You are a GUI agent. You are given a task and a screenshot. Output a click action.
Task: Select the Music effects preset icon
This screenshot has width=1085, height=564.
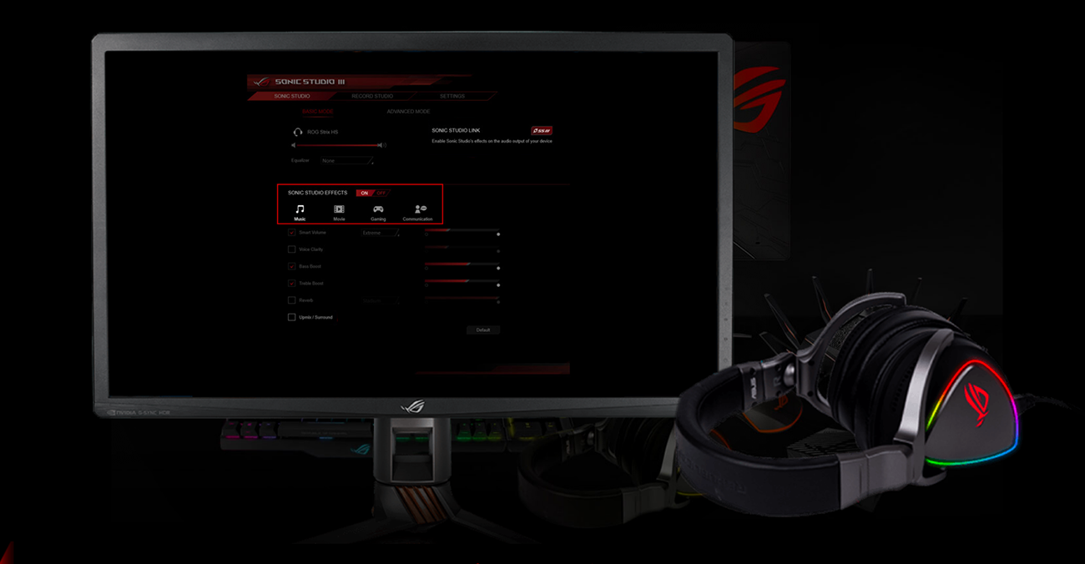(x=300, y=209)
